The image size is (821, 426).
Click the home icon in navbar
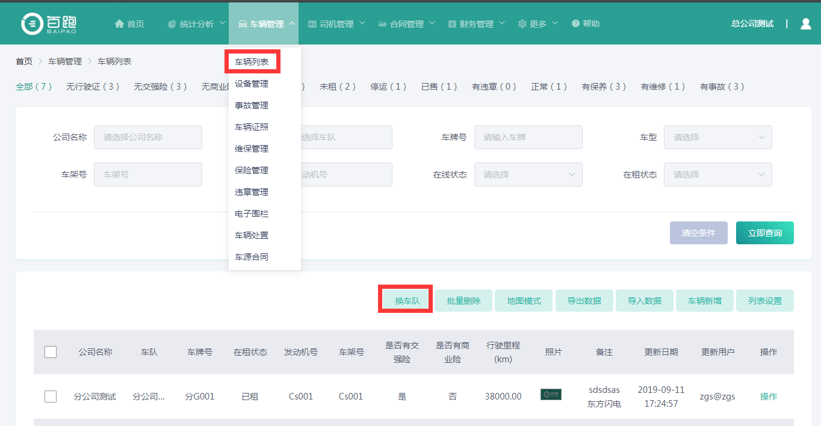click(x=119, y=24)
